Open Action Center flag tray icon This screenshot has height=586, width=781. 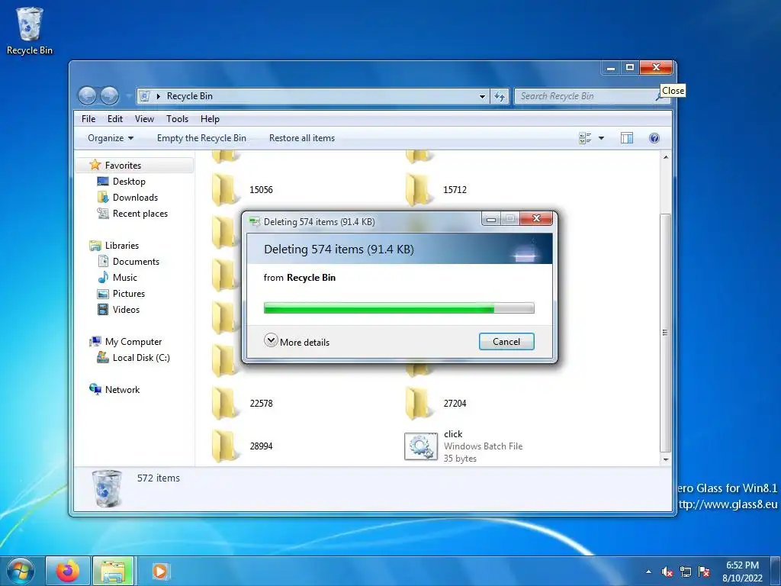click(x=704, y=572)
